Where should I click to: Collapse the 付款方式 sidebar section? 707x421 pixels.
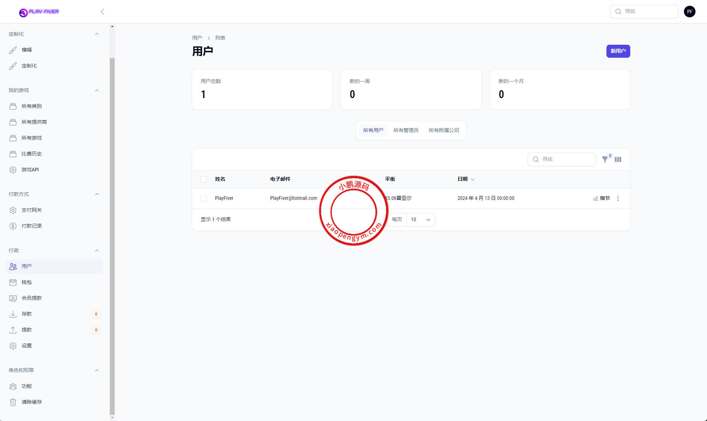(x=97, y=194)
